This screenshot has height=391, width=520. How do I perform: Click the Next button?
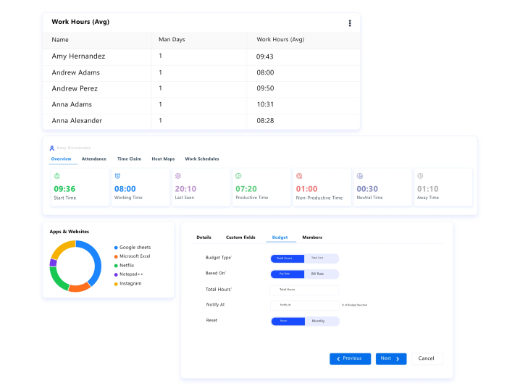(x=390, y=358)
